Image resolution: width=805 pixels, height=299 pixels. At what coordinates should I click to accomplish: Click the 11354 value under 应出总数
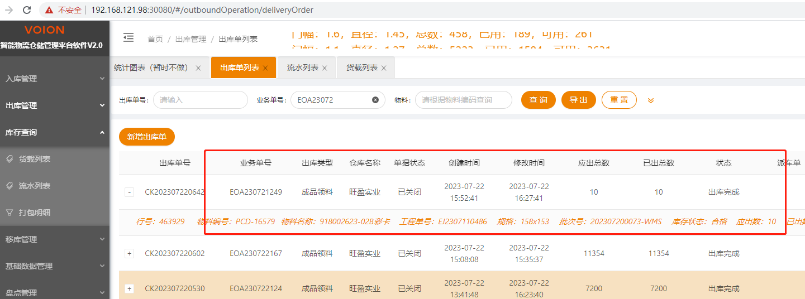point(594,253)
